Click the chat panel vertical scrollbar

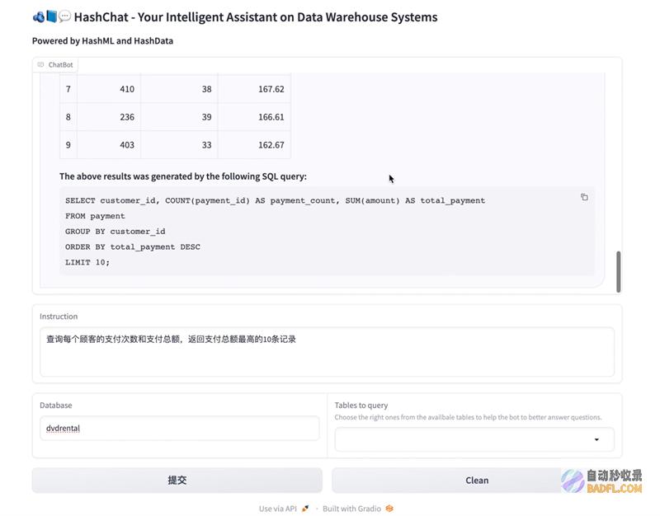618,272
